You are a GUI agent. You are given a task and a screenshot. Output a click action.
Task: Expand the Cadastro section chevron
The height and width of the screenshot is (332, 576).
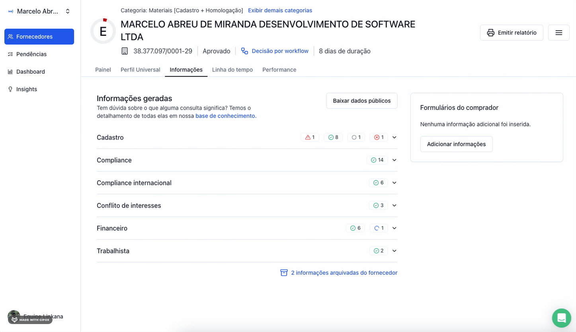pos(394,137)
